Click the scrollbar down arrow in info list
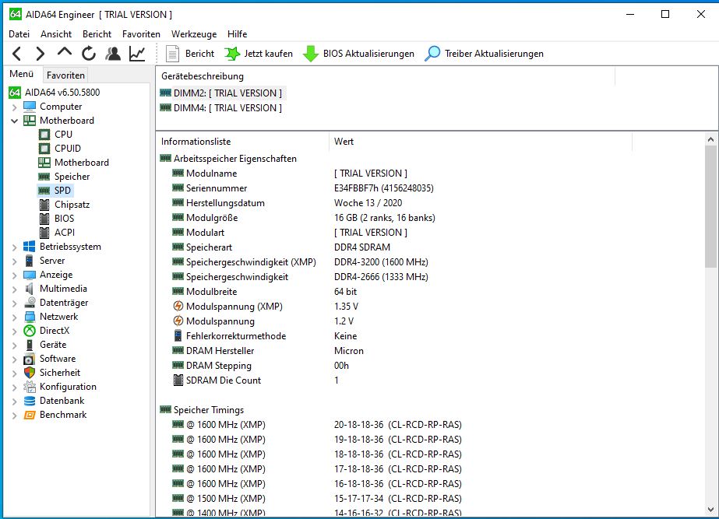This screenshot has width=719, height=519. pos(710,510)
